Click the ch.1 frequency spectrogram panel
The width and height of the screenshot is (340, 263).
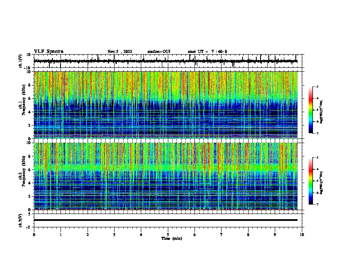point(166,105)
